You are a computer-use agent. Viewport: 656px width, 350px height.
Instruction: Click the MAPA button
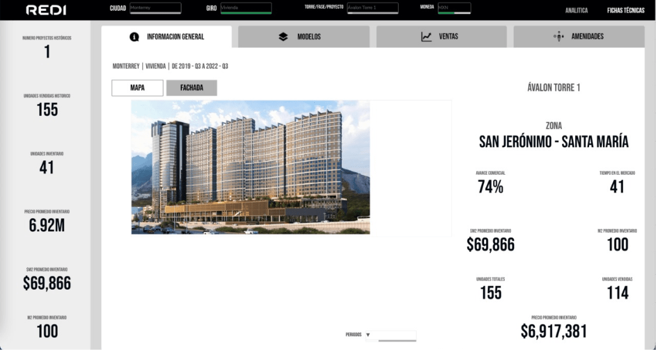coord(137,88)
